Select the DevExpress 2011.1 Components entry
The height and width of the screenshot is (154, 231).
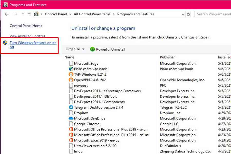(99, 102)
